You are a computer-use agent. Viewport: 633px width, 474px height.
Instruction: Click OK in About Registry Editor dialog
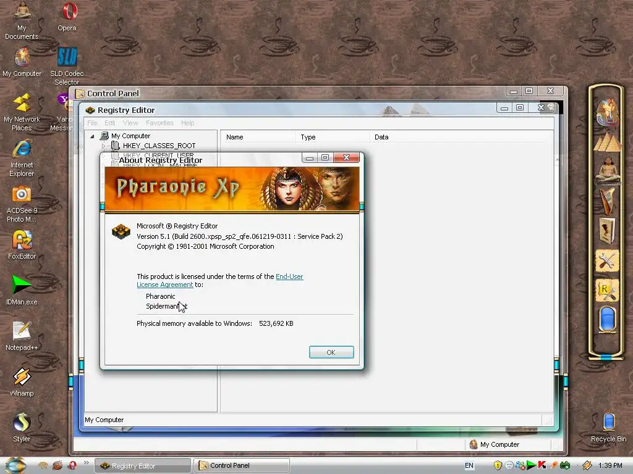click(331, 352)
